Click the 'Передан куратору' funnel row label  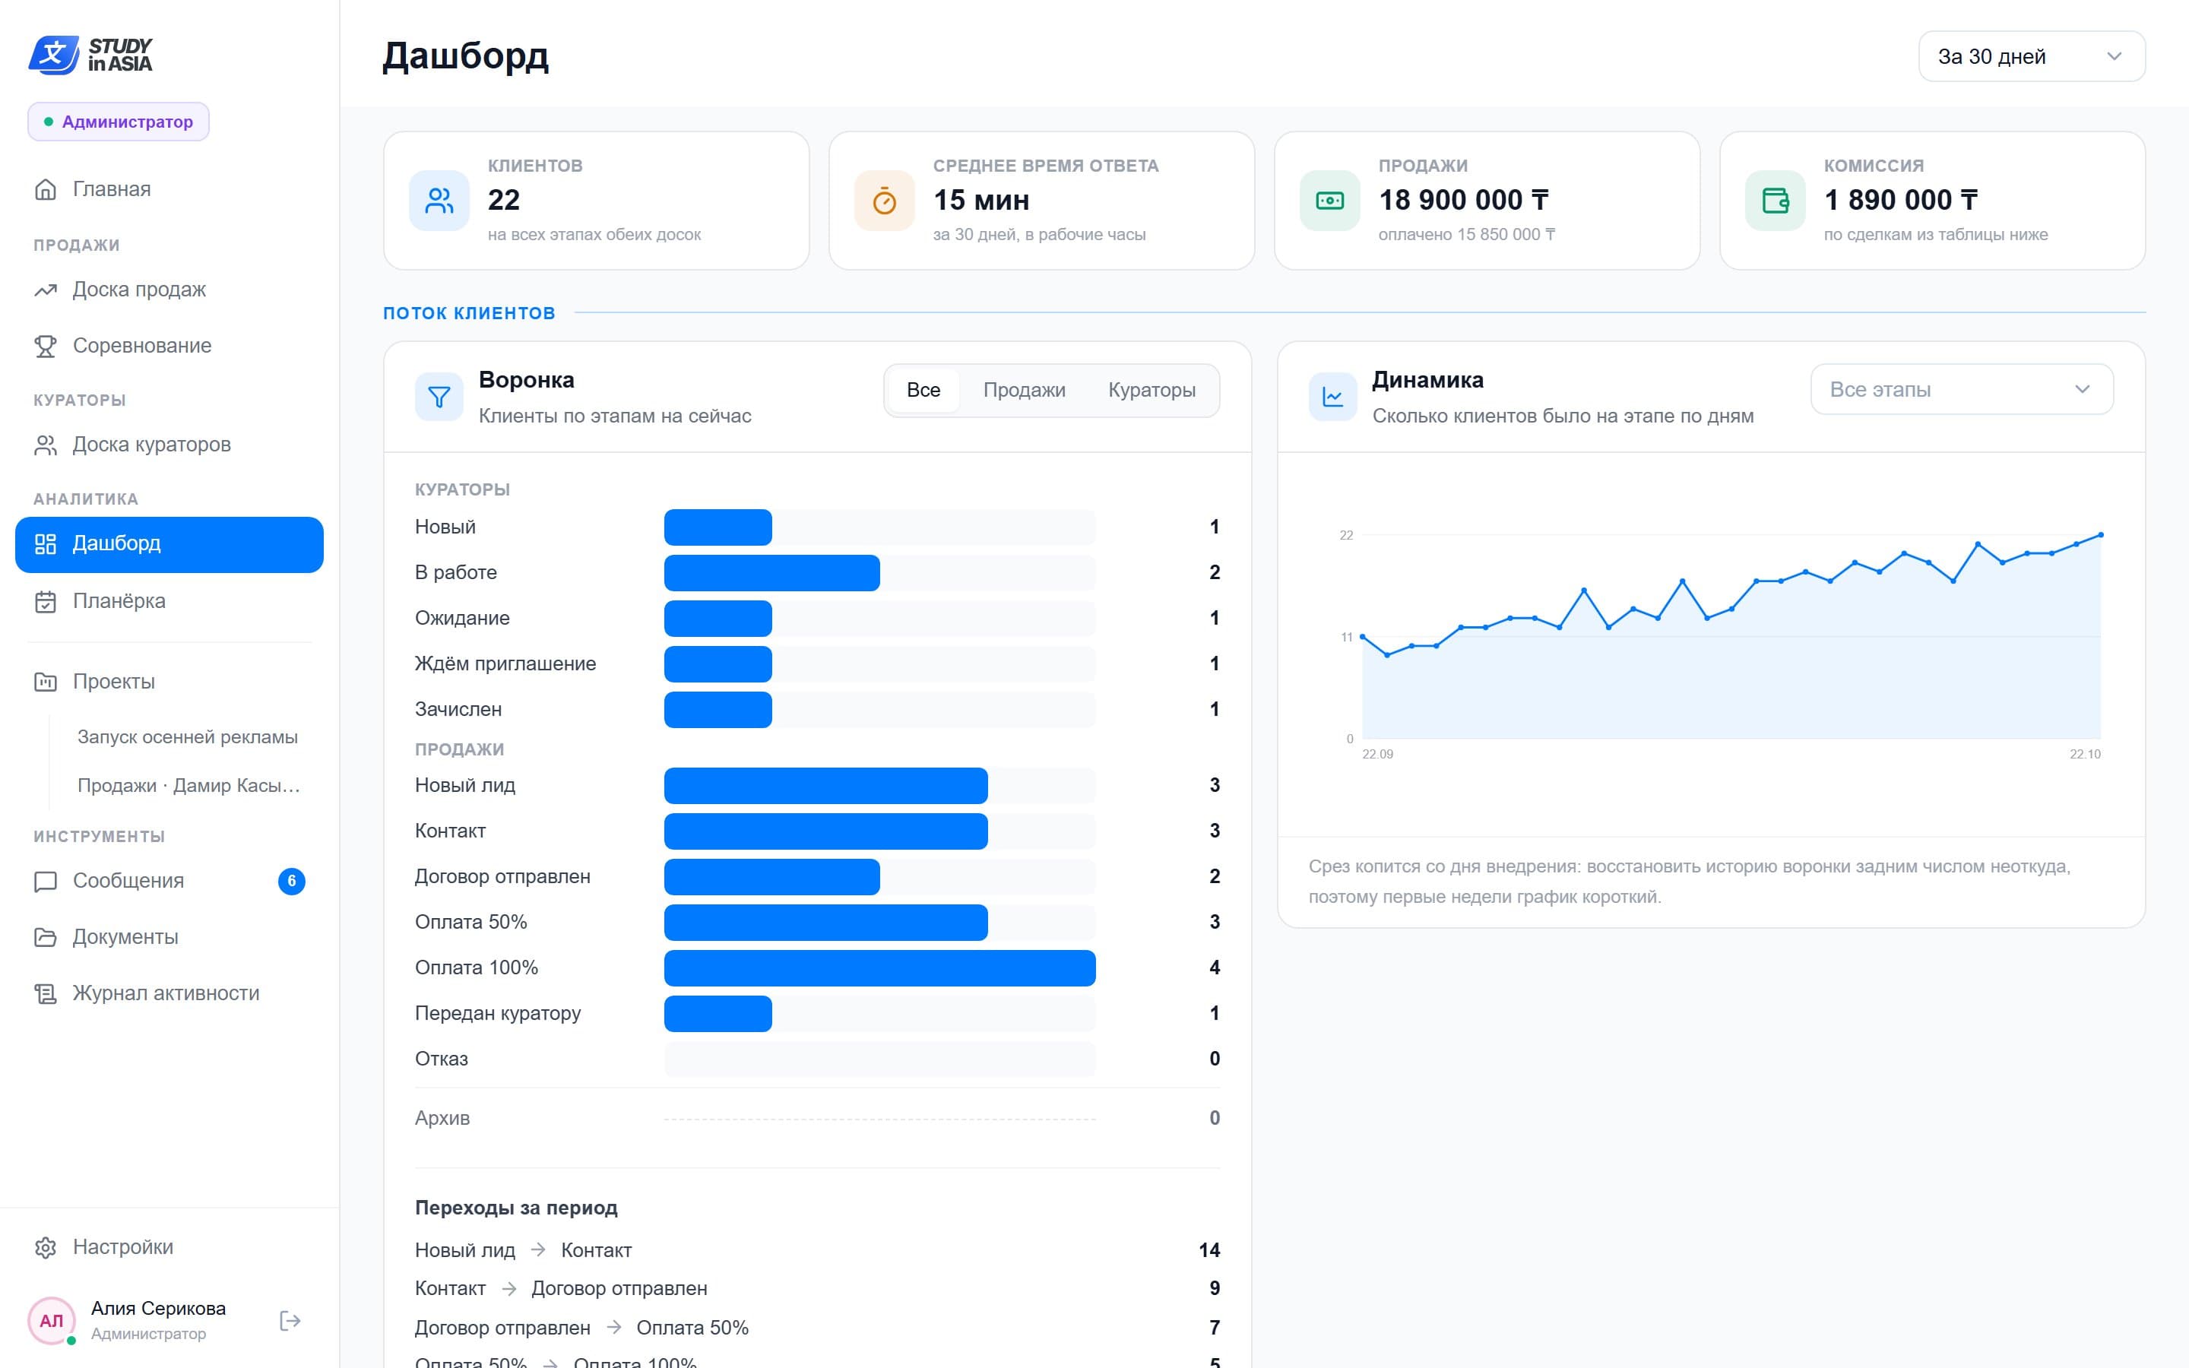pos(498,1013)
